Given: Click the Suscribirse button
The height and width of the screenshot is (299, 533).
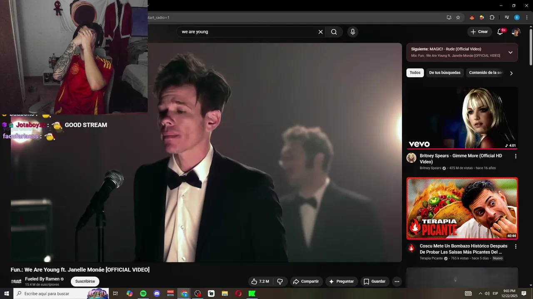Looking at the screenshot, I should coord(85,282).
